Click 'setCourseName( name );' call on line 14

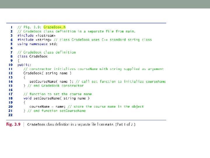(51, 82)
